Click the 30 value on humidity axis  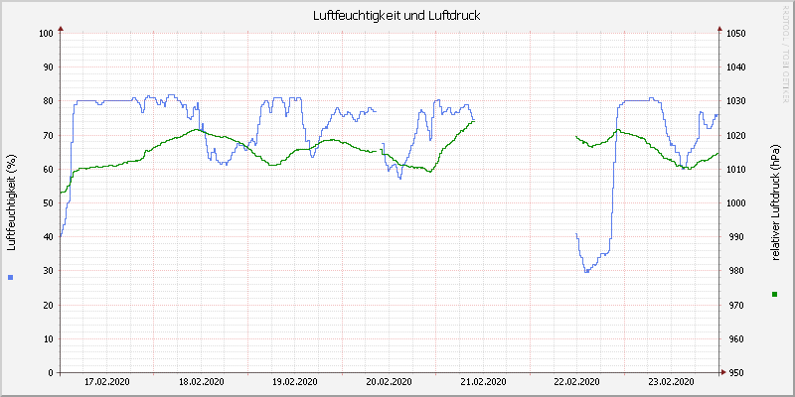click(48, 271)
